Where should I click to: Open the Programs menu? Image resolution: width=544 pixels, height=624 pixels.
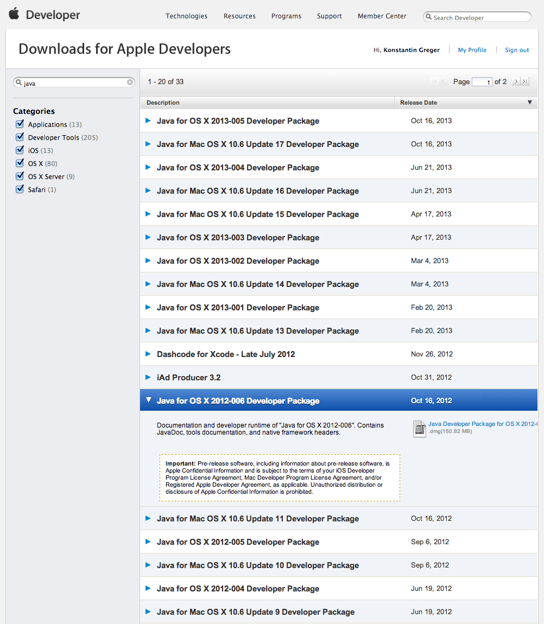click(x=286, y=16)
